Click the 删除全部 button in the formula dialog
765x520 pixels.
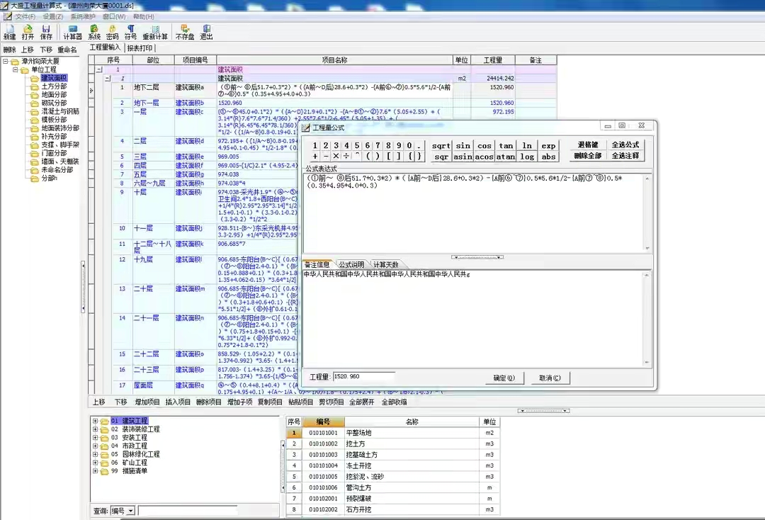(x=588, y=156)
